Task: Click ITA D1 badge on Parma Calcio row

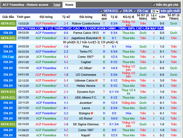Action: tap(8, 33)
